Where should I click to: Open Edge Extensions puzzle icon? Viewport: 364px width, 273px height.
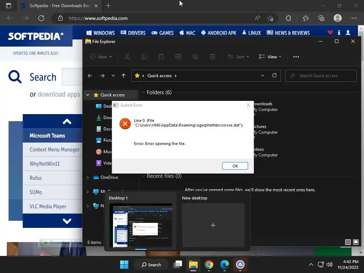288,18
